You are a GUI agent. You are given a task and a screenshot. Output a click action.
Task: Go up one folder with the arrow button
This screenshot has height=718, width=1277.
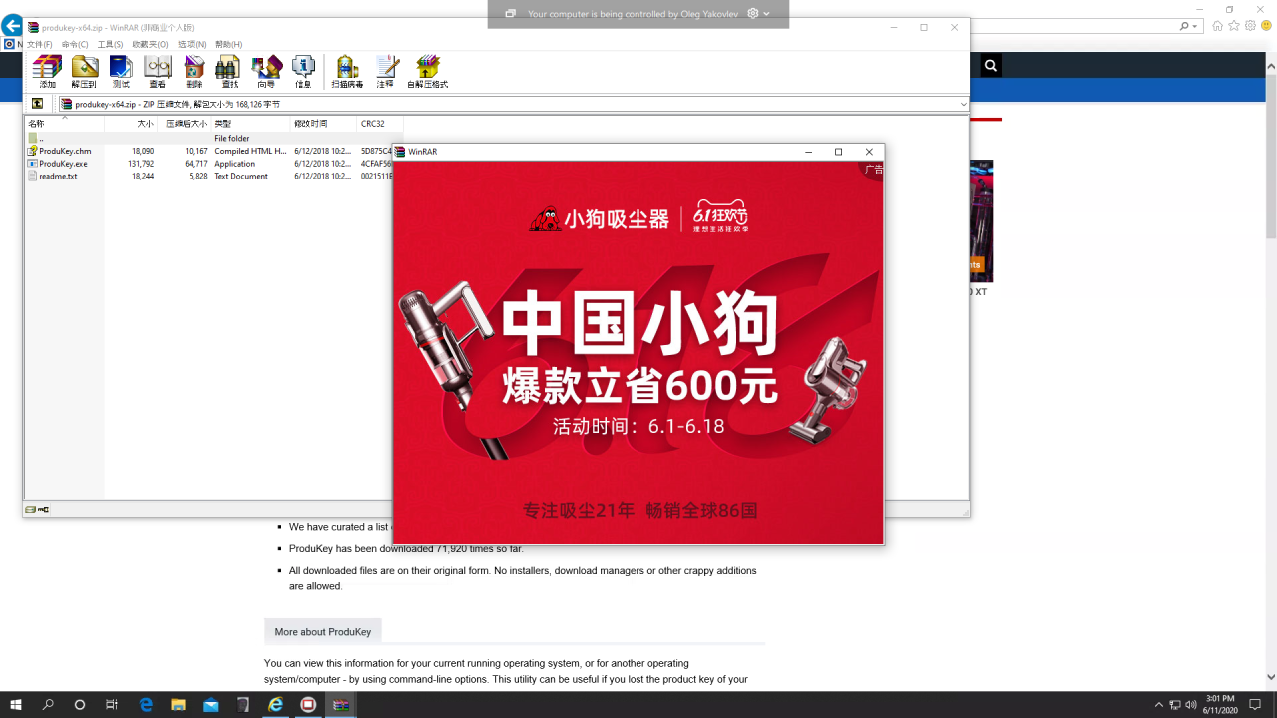coord(37,104)
